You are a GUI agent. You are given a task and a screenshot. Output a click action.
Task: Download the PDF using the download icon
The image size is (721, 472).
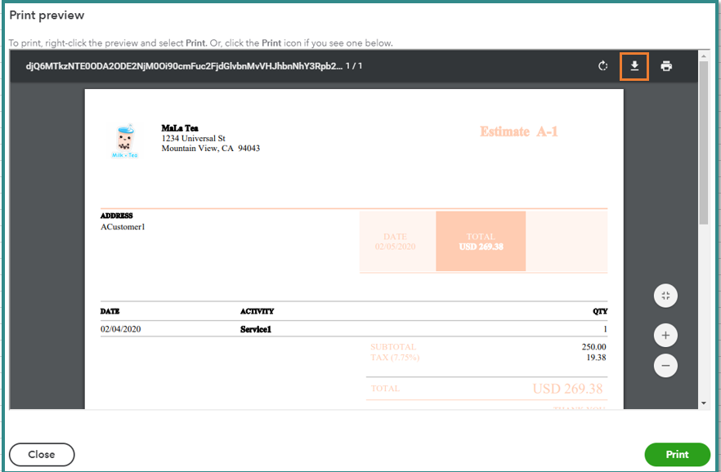pyautogui.click(x=634, y=67)
